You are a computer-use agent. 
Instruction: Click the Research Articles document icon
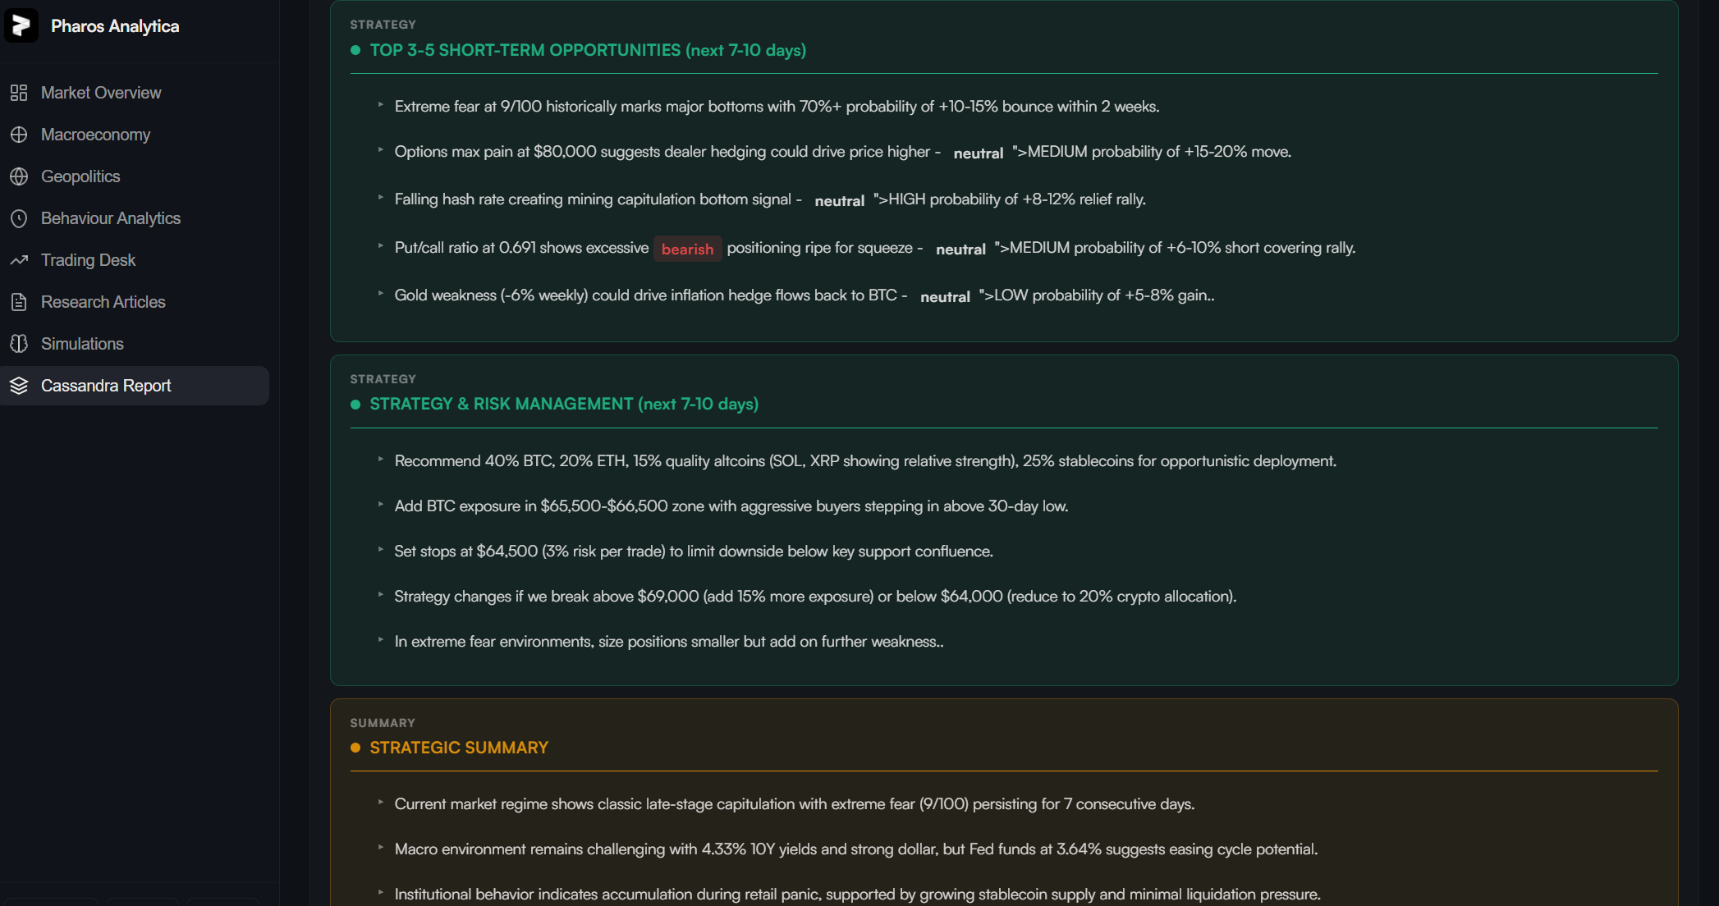pyautogui.click(x=19, y=302)
